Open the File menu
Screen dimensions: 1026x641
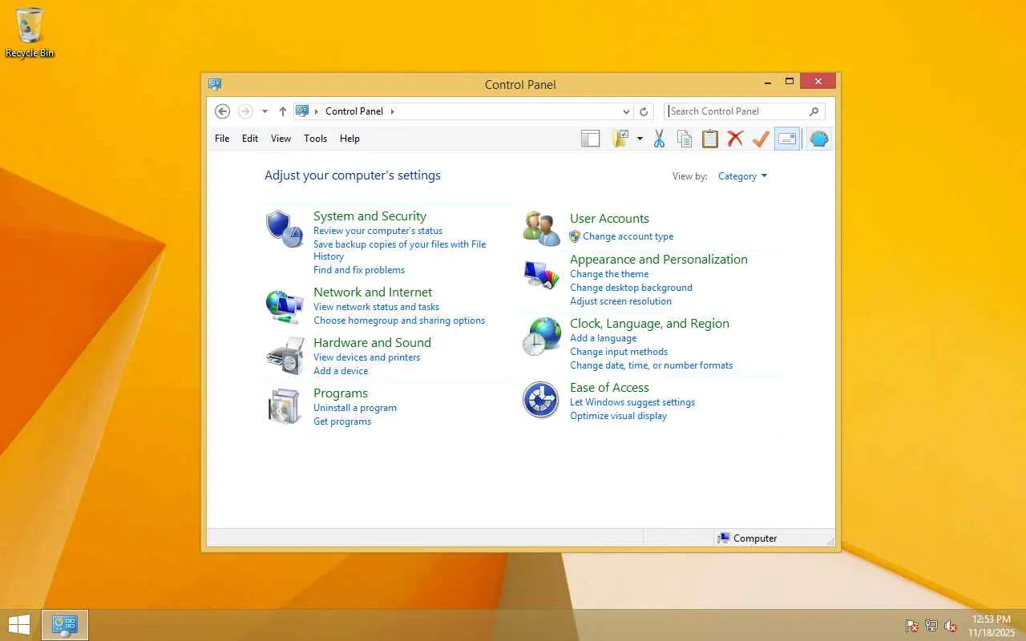(x=222, y=139)
